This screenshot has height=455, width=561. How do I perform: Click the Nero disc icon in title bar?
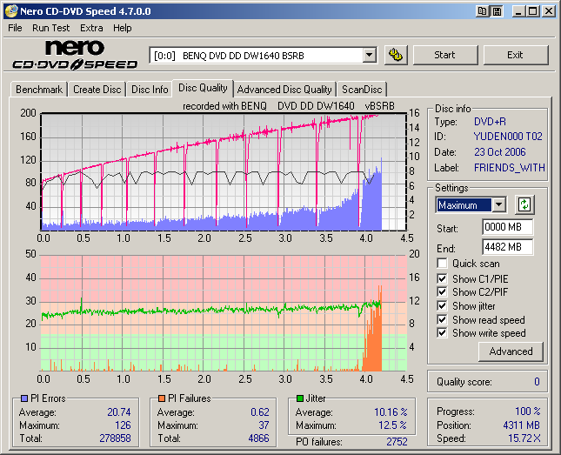10,11
